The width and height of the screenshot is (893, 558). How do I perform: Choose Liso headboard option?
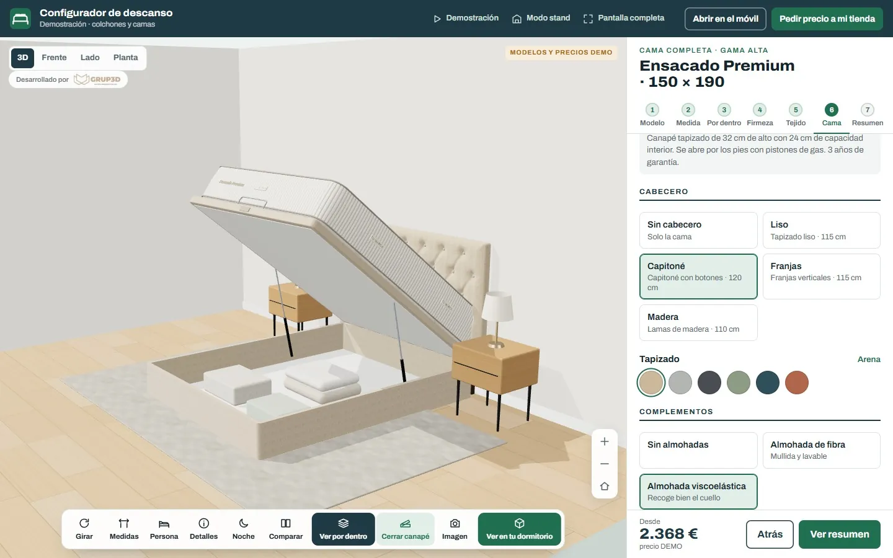coord(822,230)
